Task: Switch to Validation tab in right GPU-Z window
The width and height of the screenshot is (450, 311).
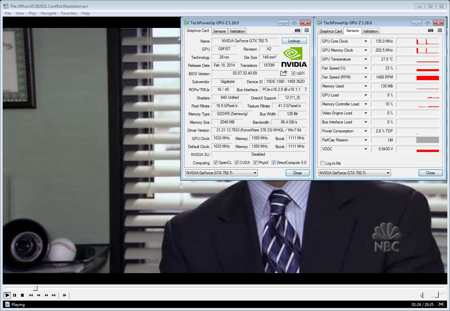Action: [370, 31]
